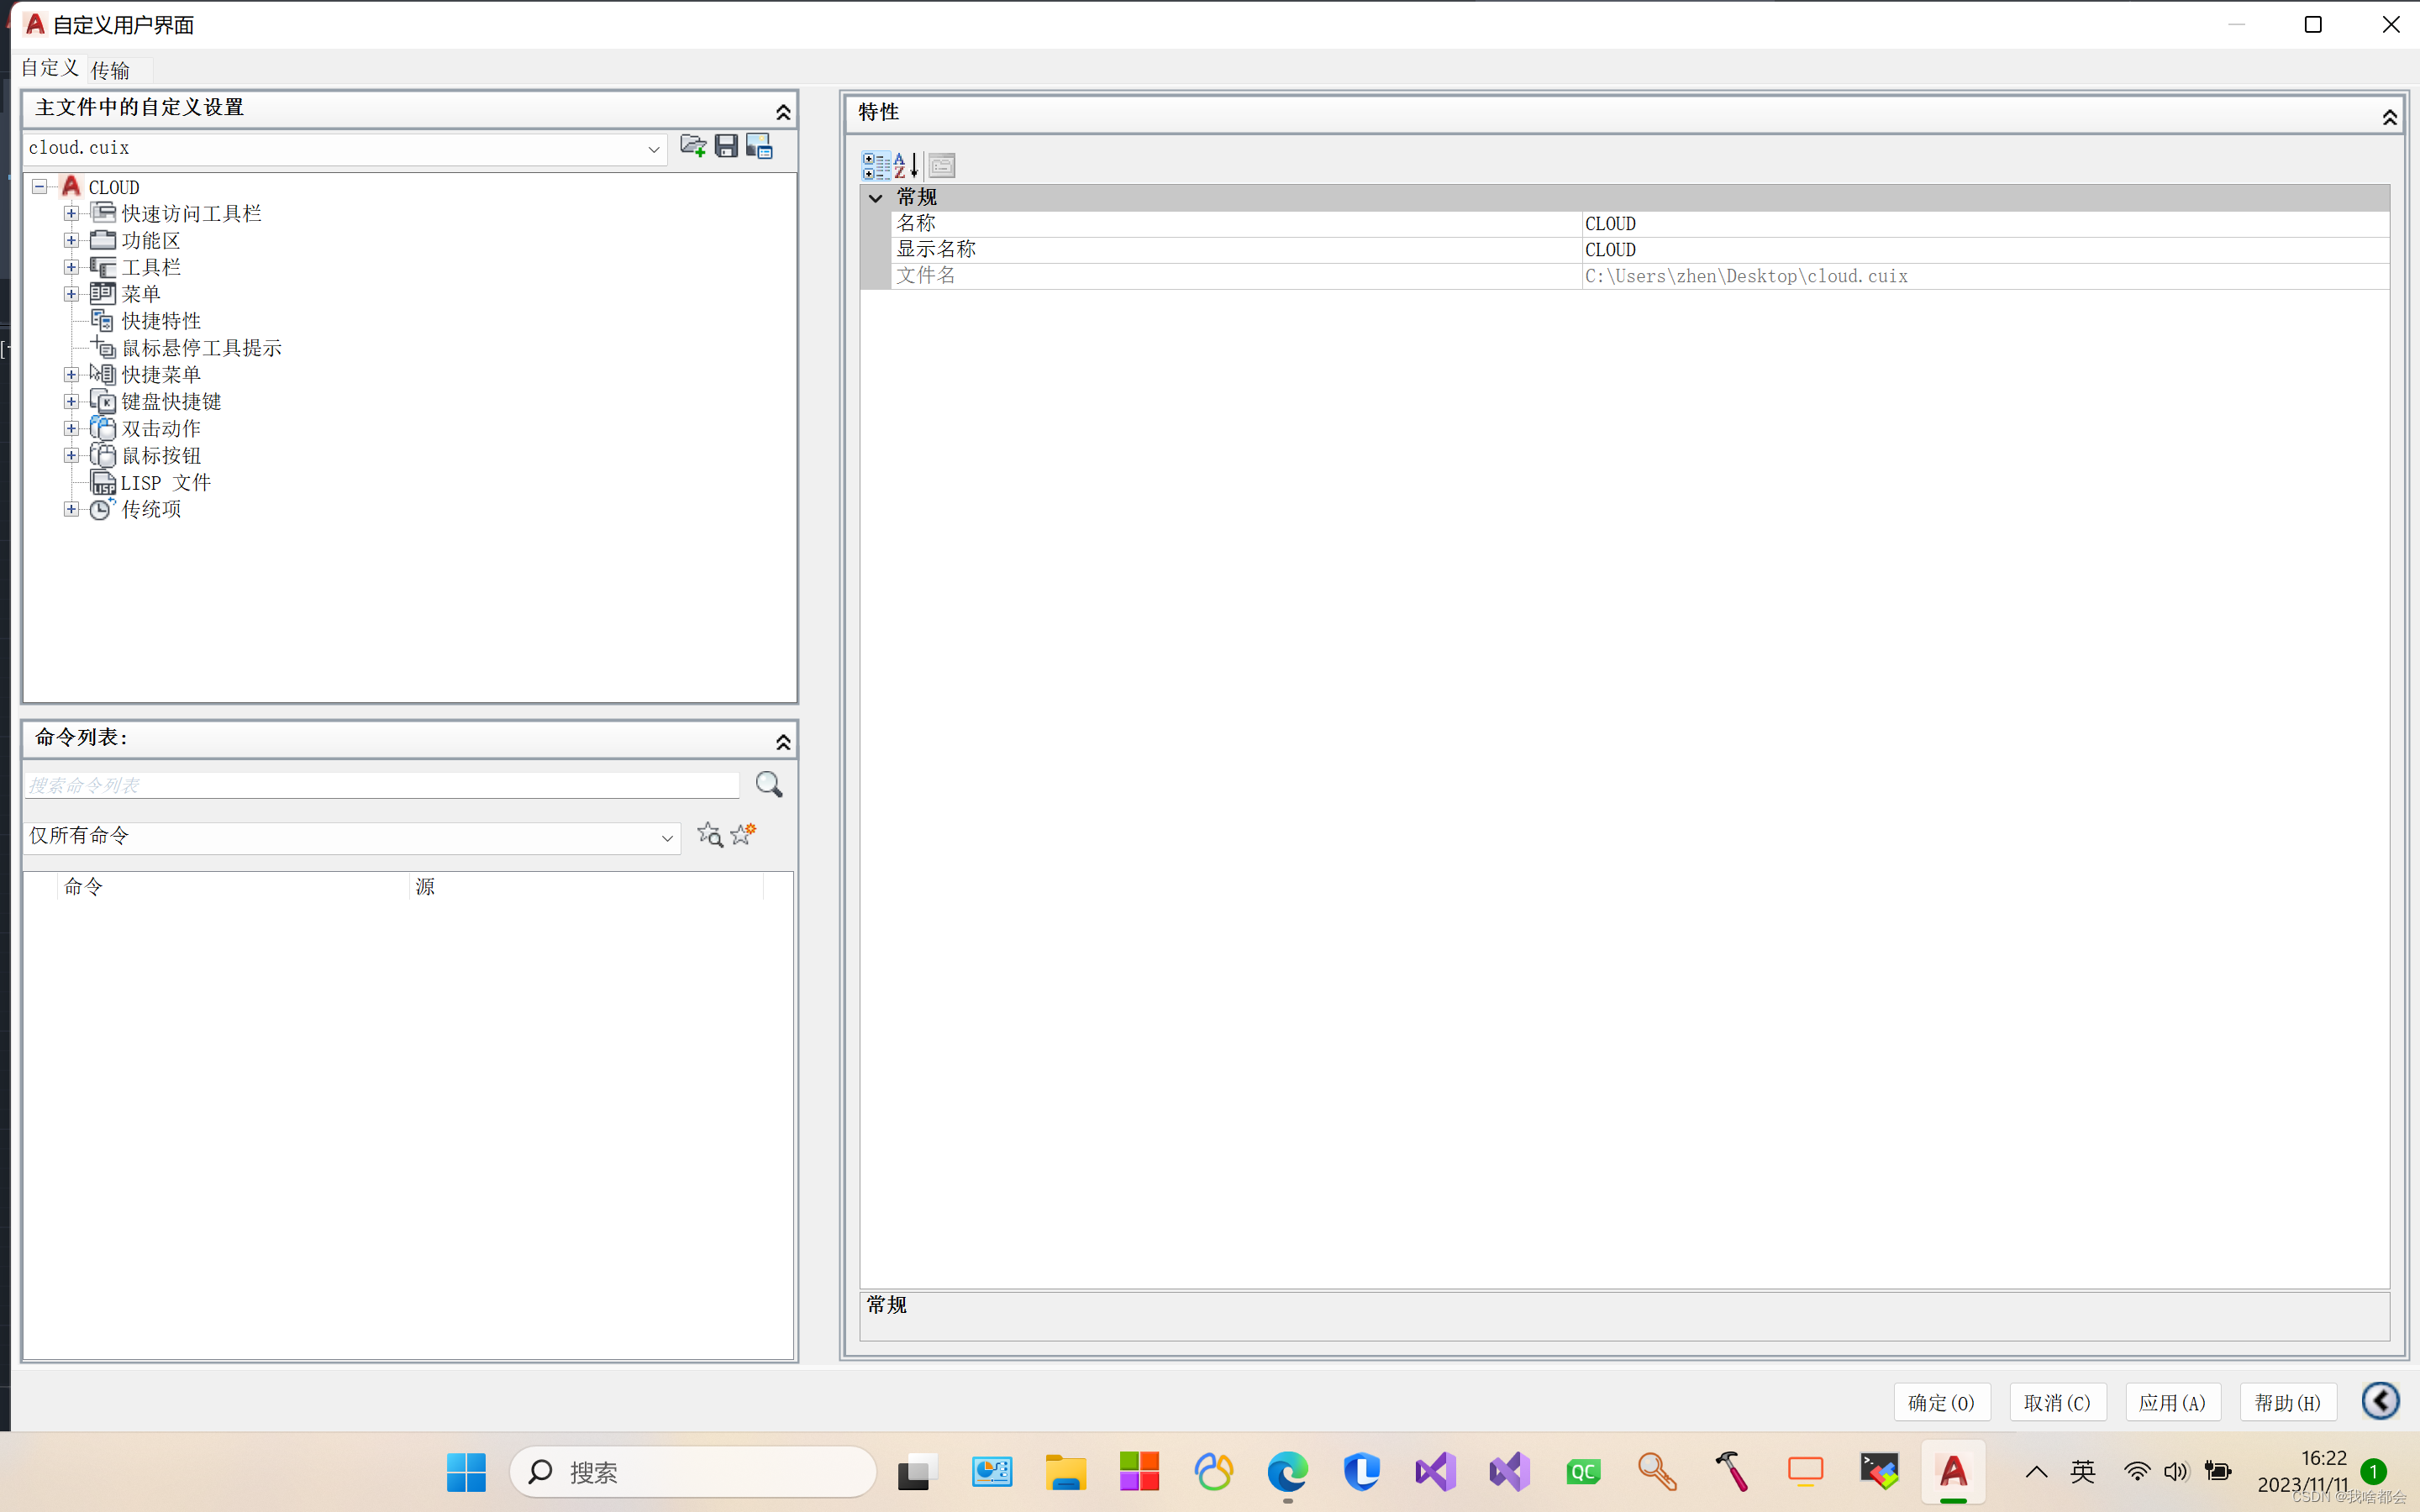Expand the 键盘快捷键 tree node
The height and width of the screenshot is (1512, 2420).
(71, 401)
